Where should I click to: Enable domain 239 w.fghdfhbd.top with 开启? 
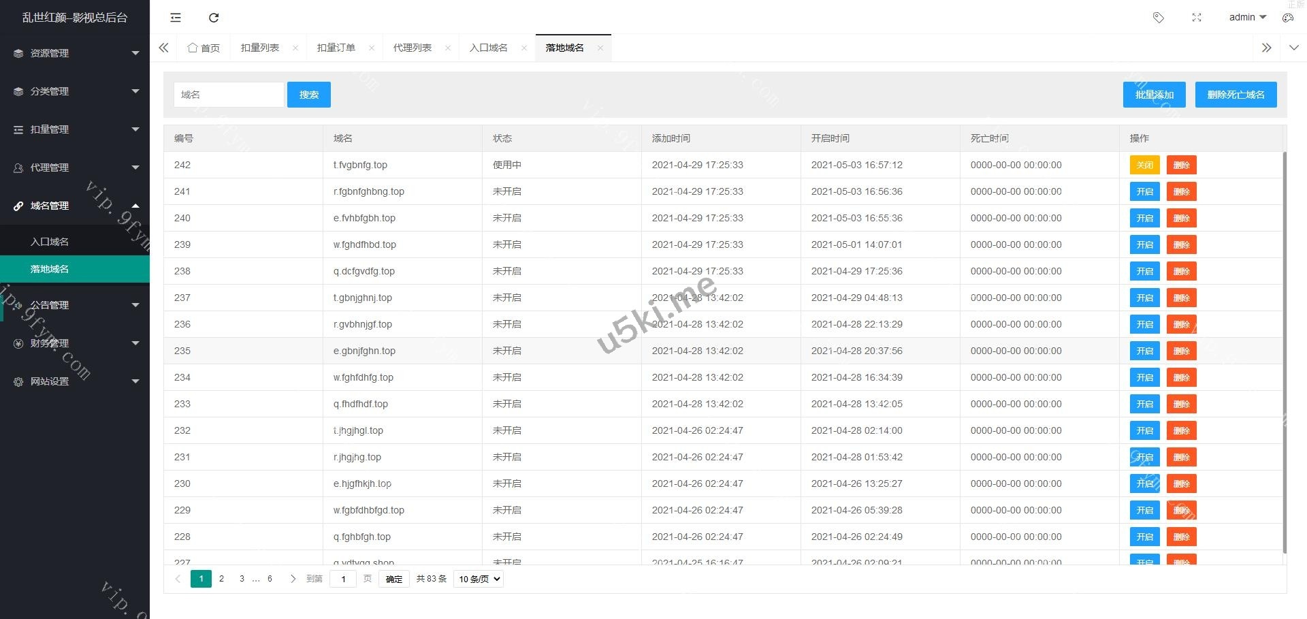tap(1144, 244)
